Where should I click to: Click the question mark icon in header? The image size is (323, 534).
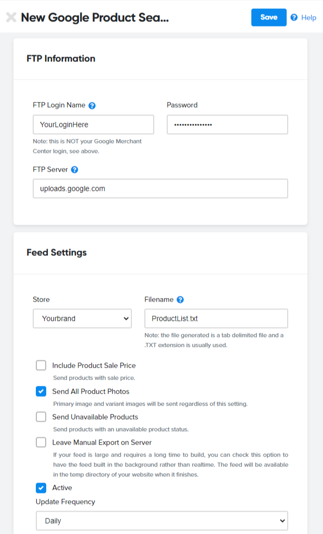pos(294,17)
